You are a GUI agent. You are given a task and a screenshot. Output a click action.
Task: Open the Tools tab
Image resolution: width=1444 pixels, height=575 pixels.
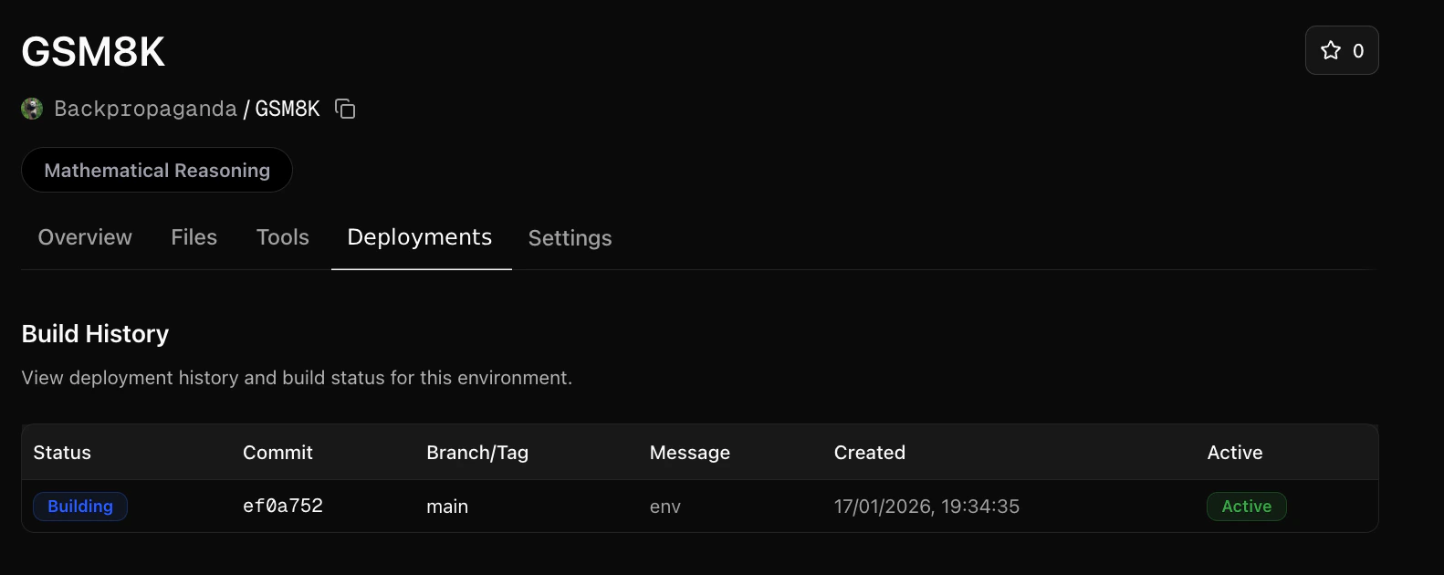click(x=282, y=237)
